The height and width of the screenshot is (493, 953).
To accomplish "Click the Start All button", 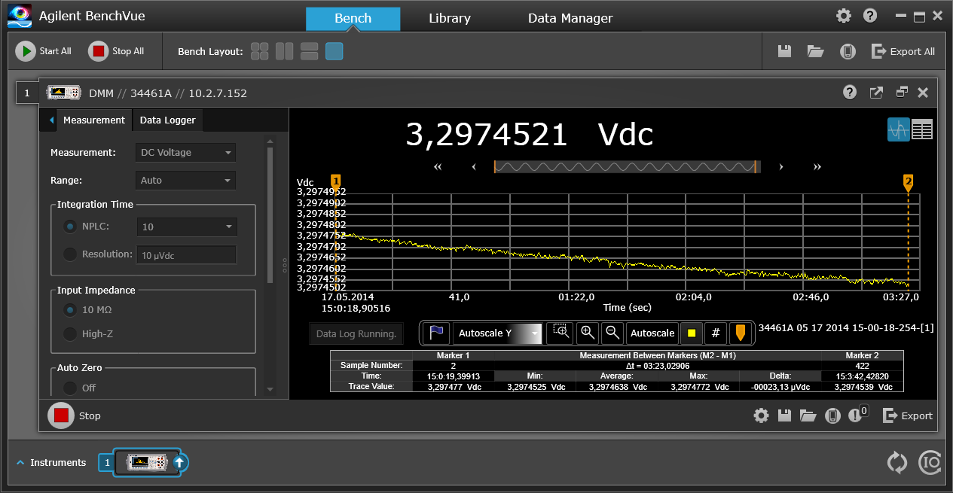I will click(44, 51).
